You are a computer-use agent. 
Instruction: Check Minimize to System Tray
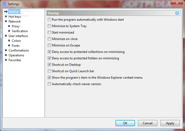pyautogui.click(x=49, y=26)
